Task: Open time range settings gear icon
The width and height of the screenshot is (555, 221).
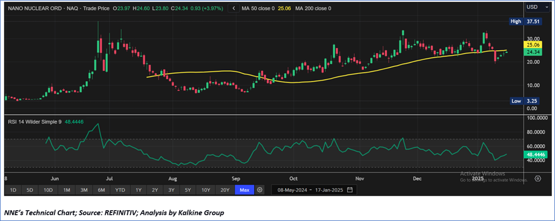Action: [x=260, y=190]
